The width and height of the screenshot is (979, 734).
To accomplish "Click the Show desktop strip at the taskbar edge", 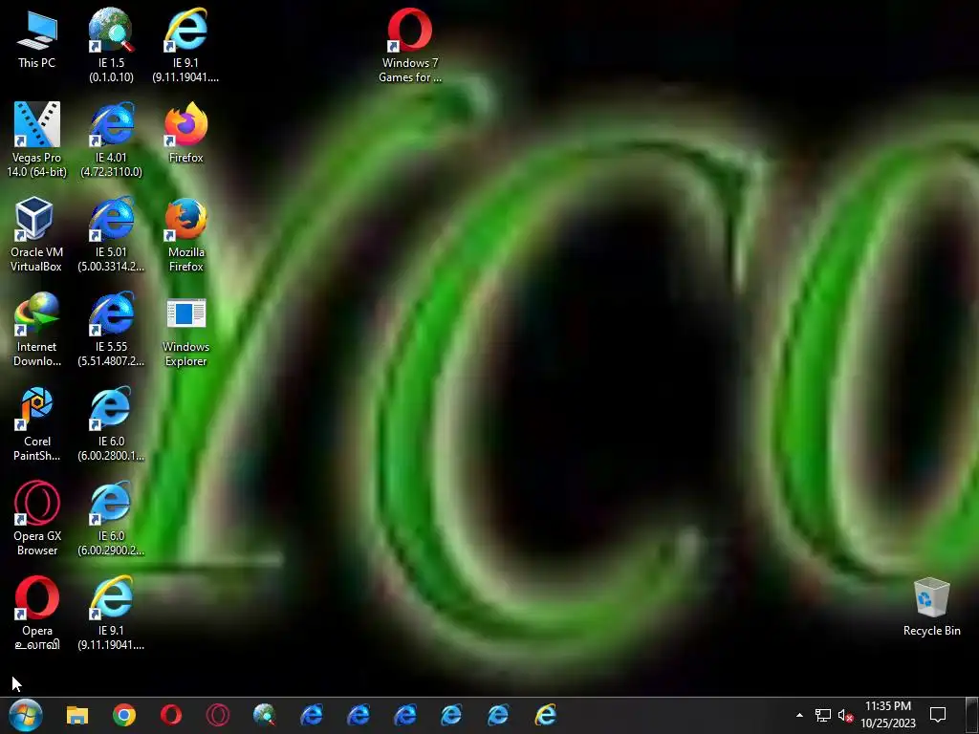I will (972, 715).
